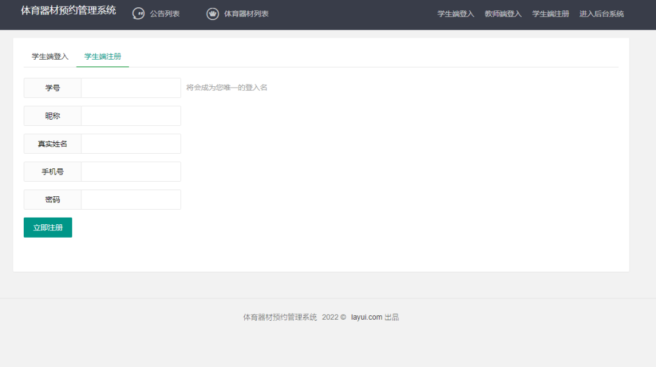Focus the 学号 input field
Image resolution: width=656 pixels, height=367 pixels.
click(x=131, y=88)
